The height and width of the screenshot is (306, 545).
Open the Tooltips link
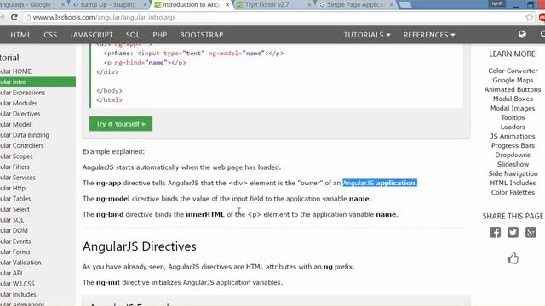513,117
